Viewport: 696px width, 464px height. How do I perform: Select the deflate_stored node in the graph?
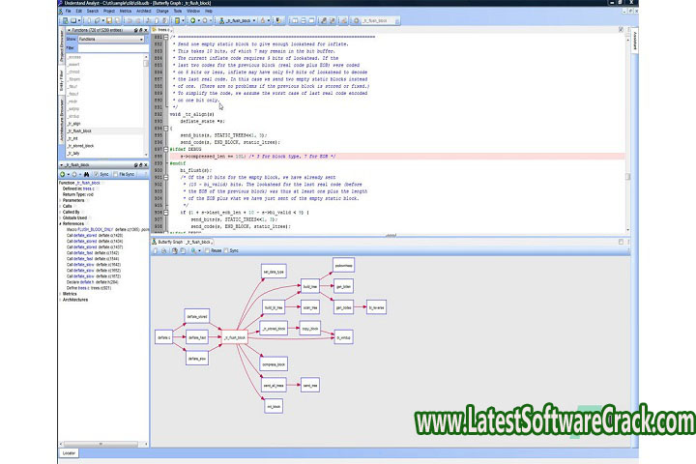[x=197, y=315]
